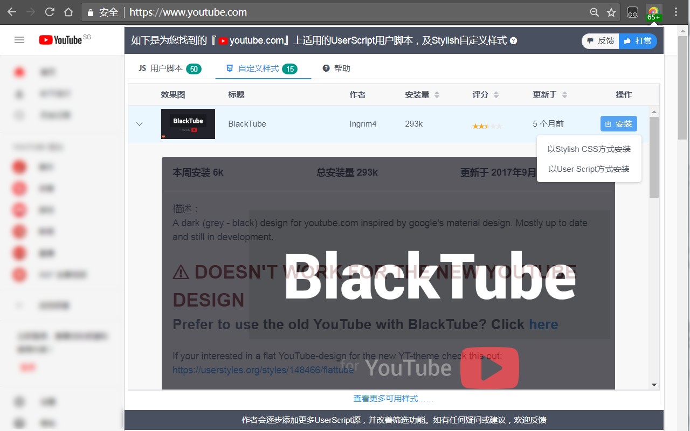Collapse the BlackTube row chevron
This screenshot has height=431, width=690.
pos(140,124)
